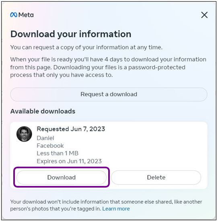Click the Meta infinity logo icon
218x221 pixels.
pos(14,15)
